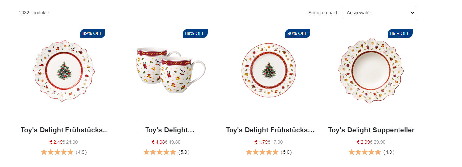Click the € 2.99 sale price

point(363,142)
